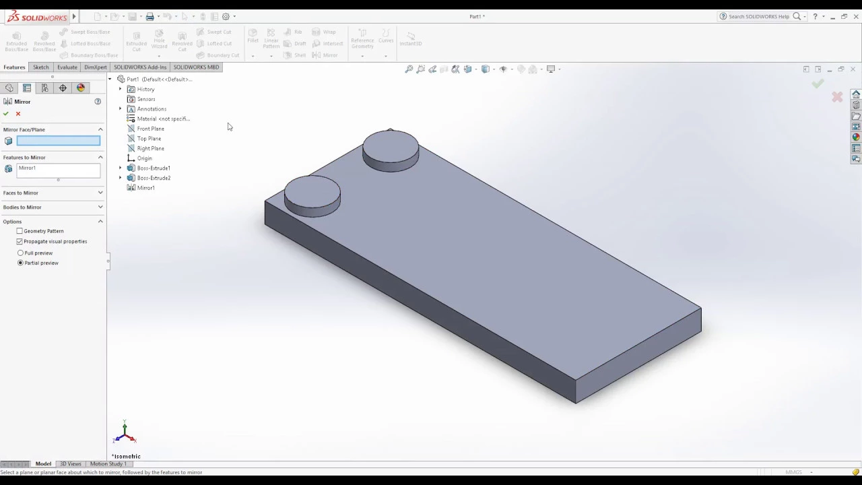Click the Zoom to Area icon

point(421,69)
